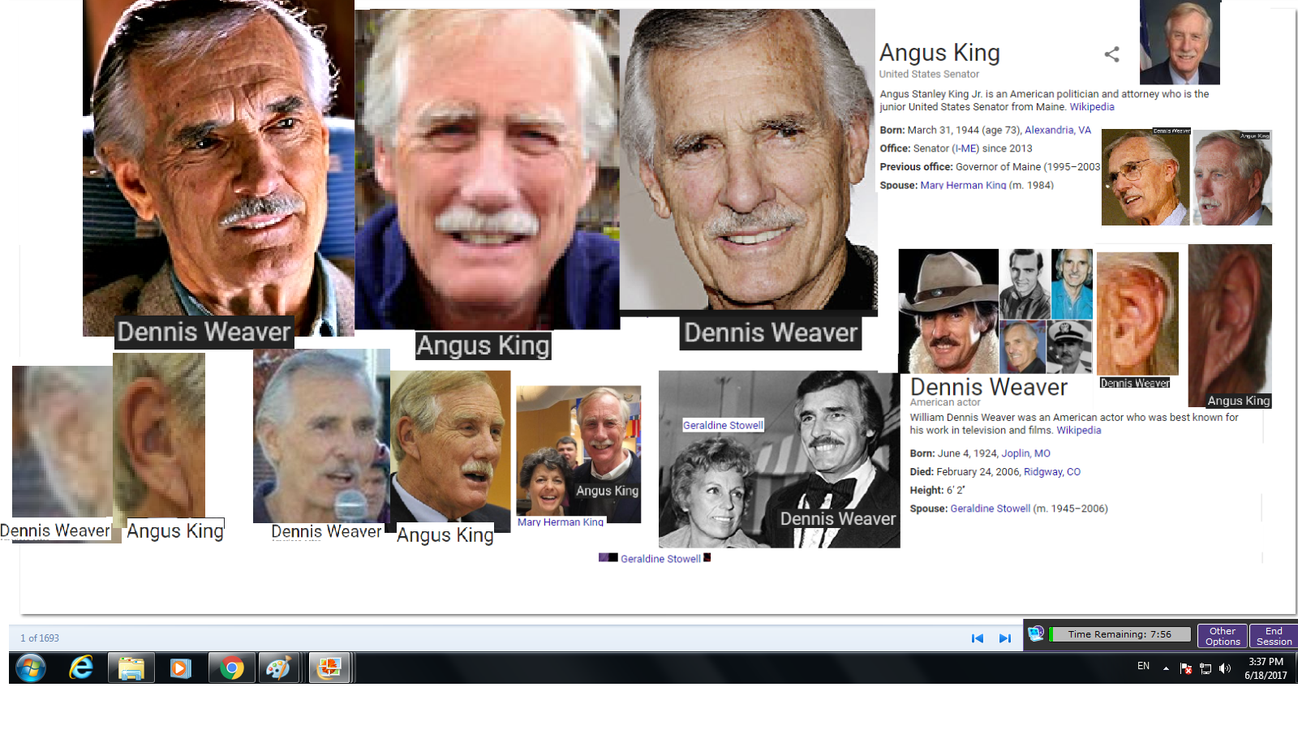Image resolution: width=1298 pixels, height=730 pixels.
Task: Click the Time Remaining progress bar
Action: click(x=1120, y=634)
